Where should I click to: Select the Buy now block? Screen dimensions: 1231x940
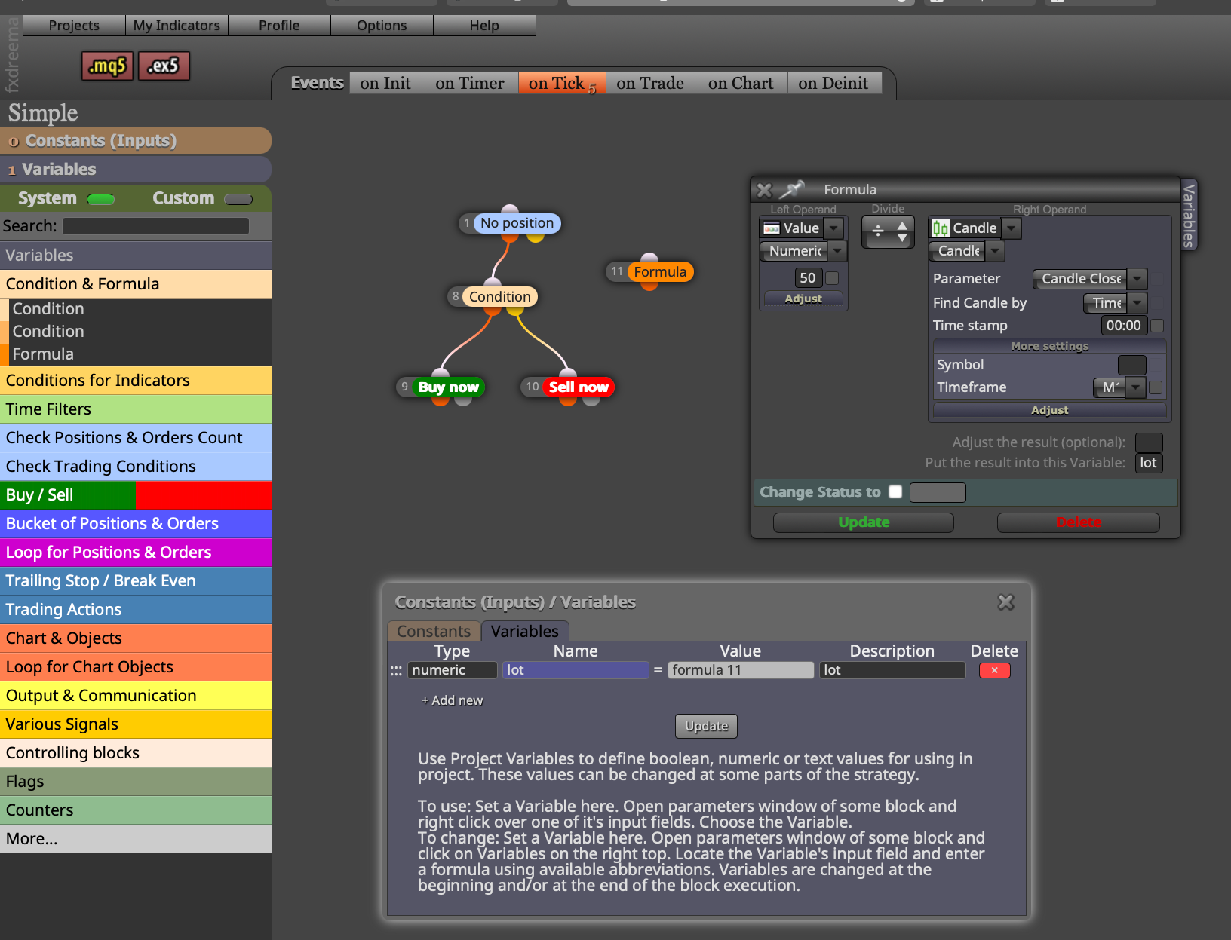(x=449, y=387)
